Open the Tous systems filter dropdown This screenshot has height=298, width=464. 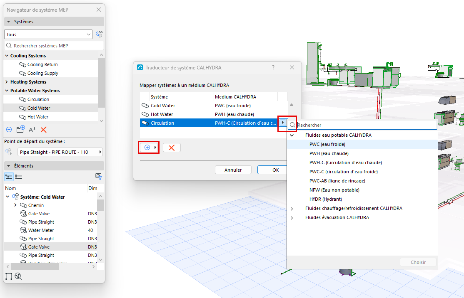pyautogui.click(x=48, y=34)
